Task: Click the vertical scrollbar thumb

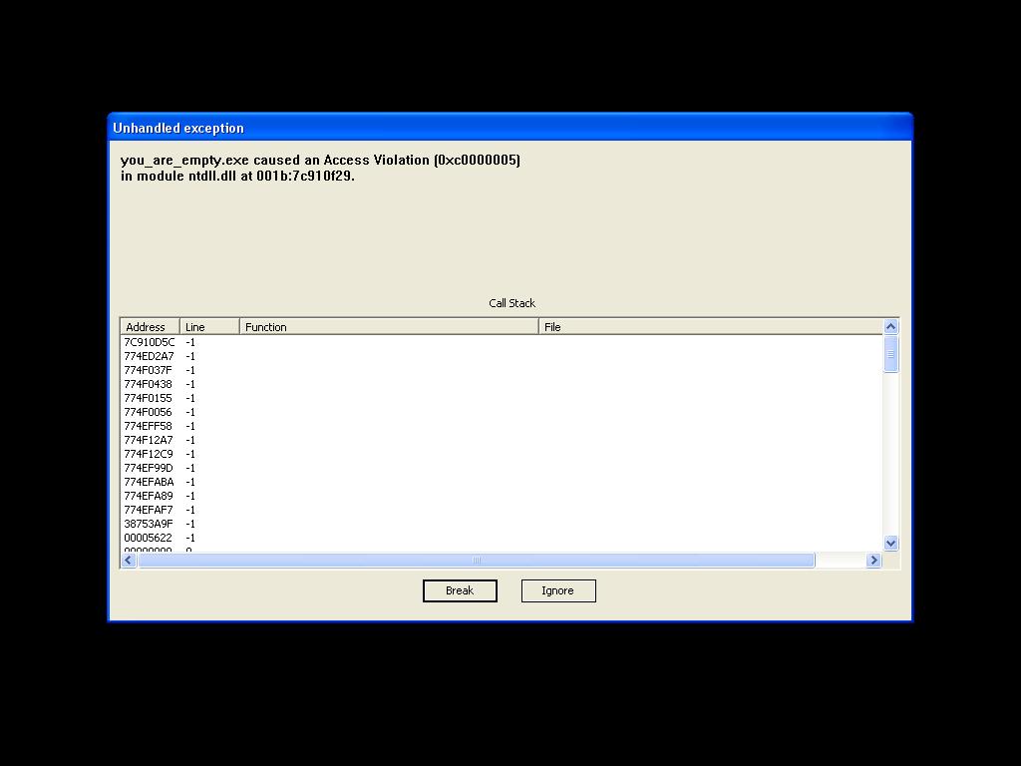Action: 890,354
